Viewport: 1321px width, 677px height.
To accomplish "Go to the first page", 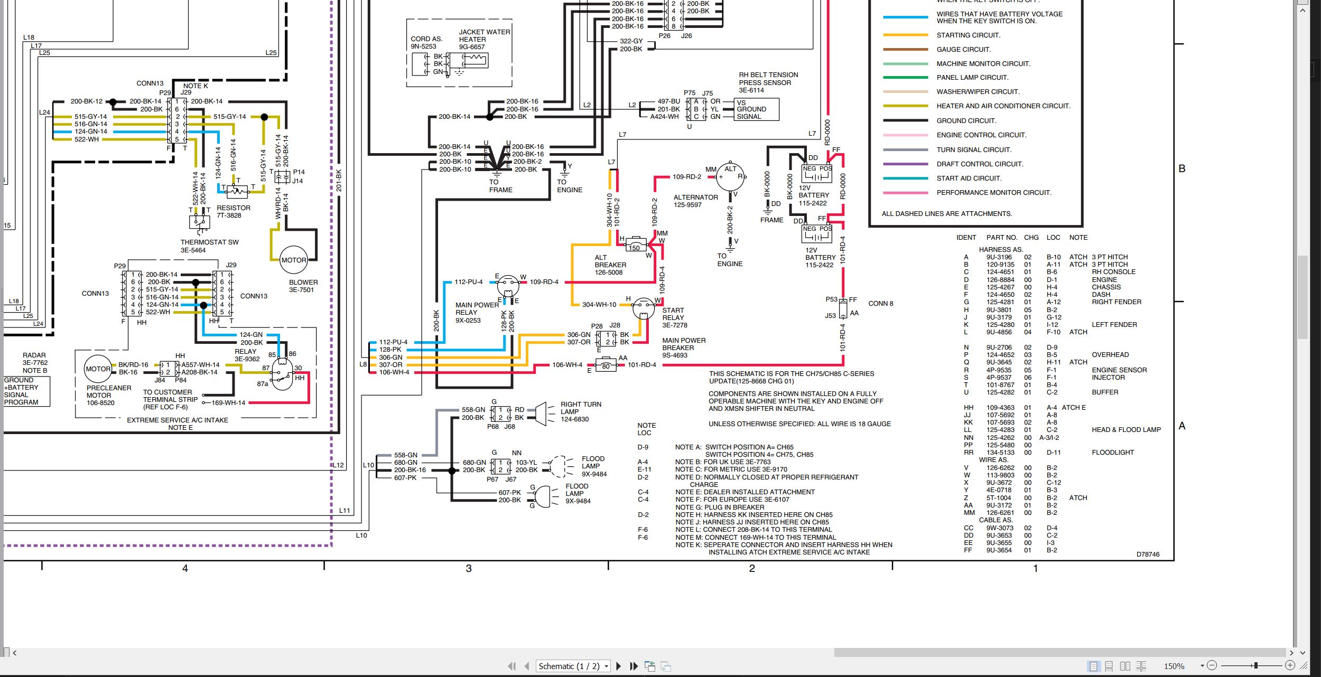I will [511, 666].
